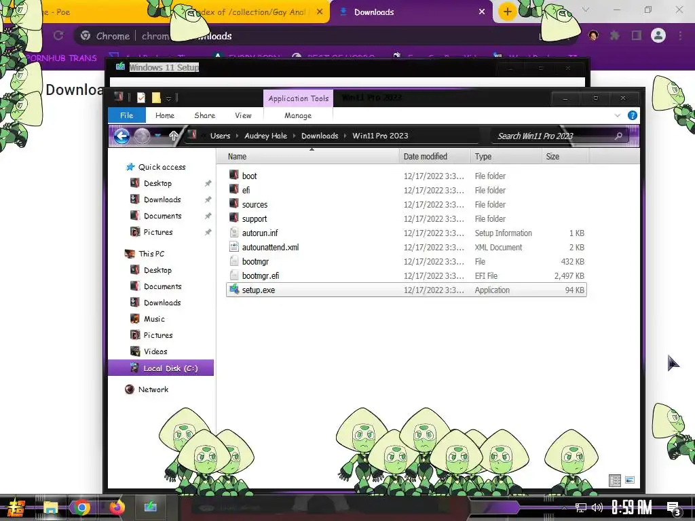Select the Application Tools contextual tab
The image size is (695, 521).
(x=299, y=98)
